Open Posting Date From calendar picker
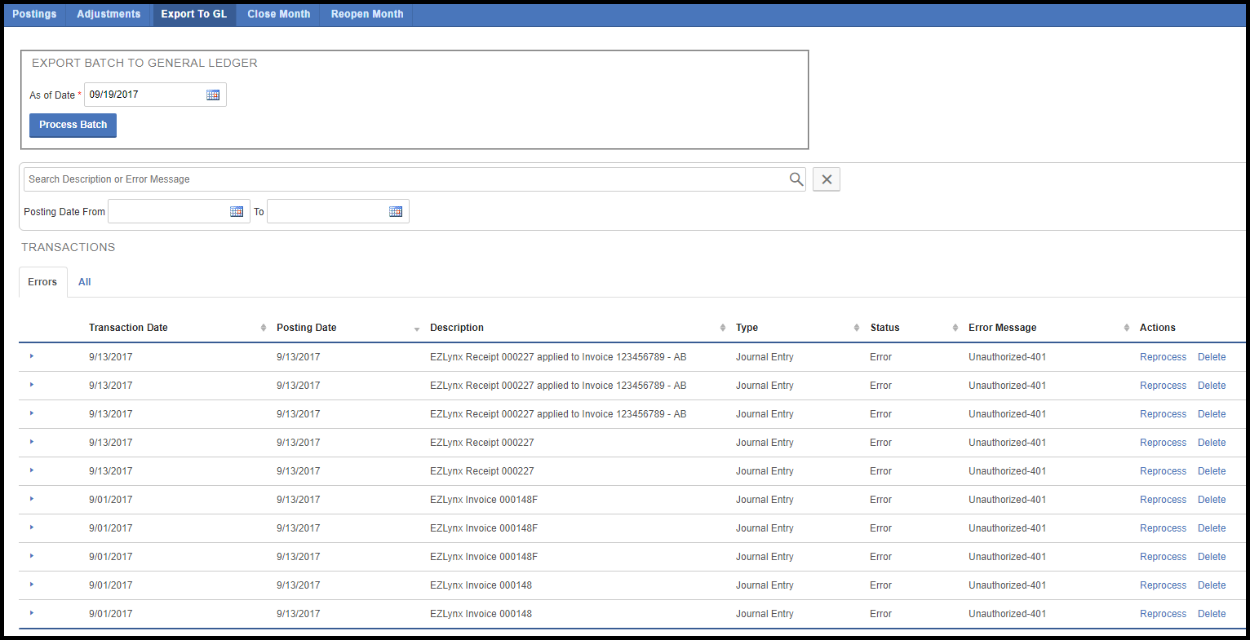 click(x=237, y=212)
